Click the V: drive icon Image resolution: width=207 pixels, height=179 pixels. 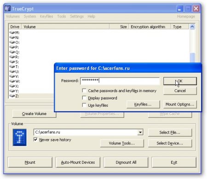(x=12, y=76)
